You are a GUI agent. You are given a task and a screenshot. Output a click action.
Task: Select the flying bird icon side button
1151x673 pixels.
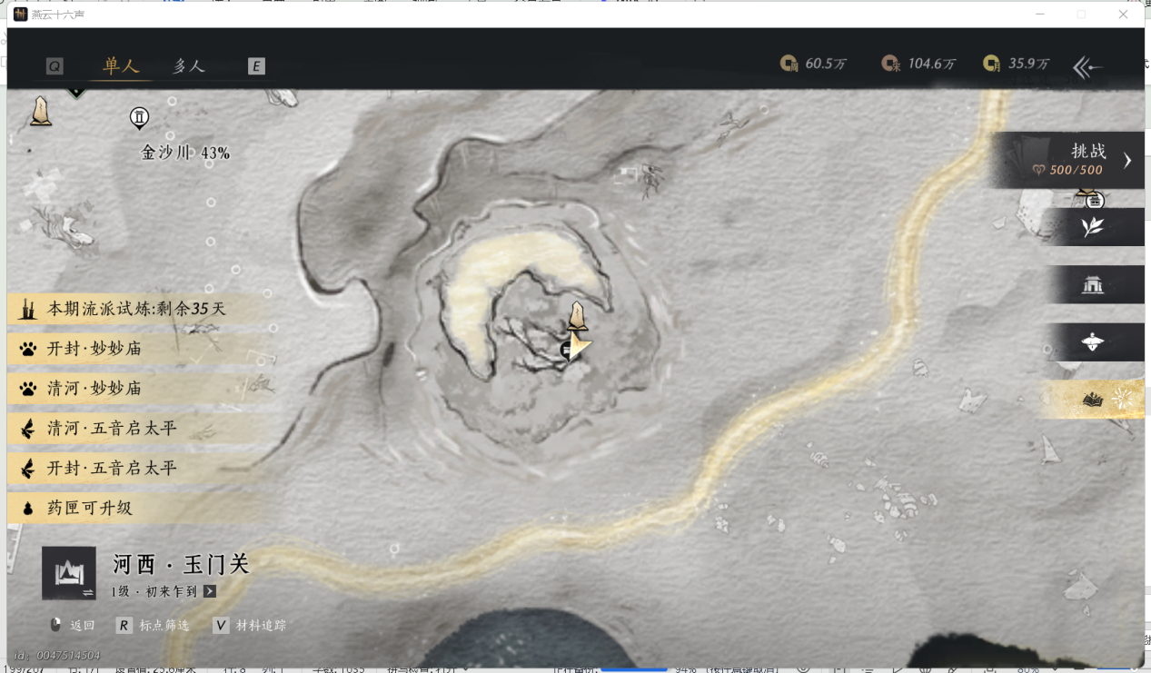point(1092,342)
